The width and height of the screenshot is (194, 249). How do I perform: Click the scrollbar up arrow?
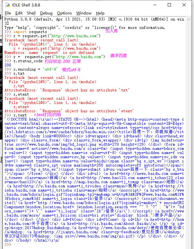(x=189, y=19)
